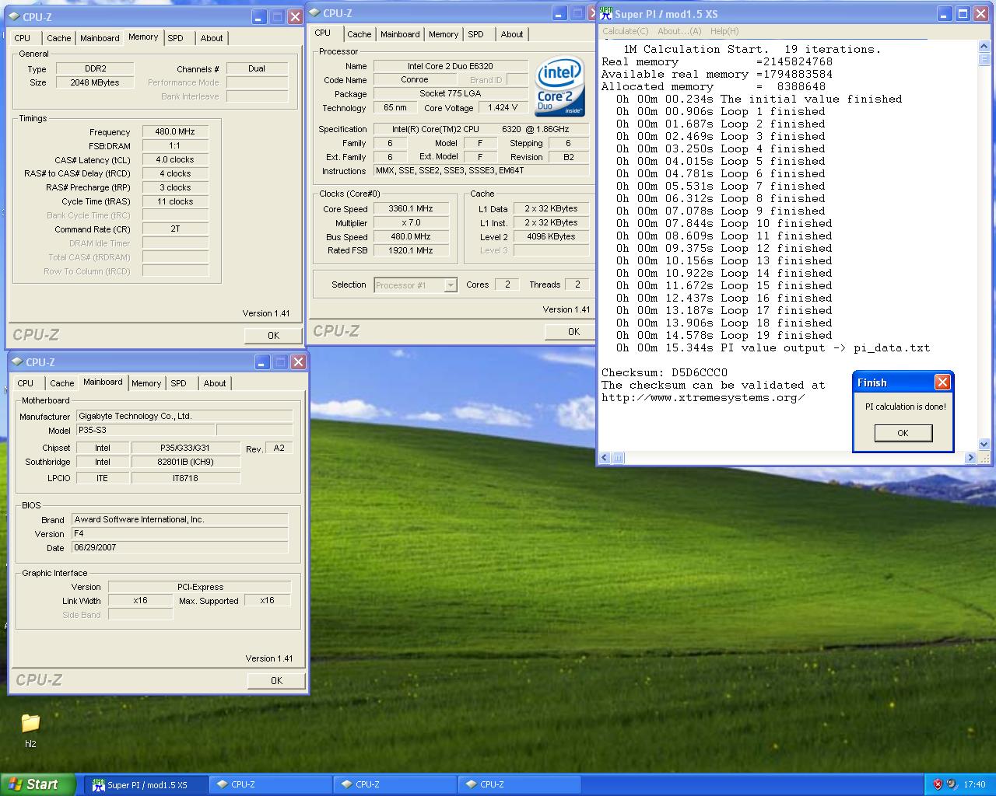Click the Level 2 cache 4096 KBytes value

550,236
